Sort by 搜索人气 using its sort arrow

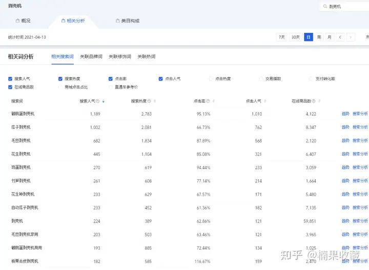pyautogui.click(x=104, y=101)
